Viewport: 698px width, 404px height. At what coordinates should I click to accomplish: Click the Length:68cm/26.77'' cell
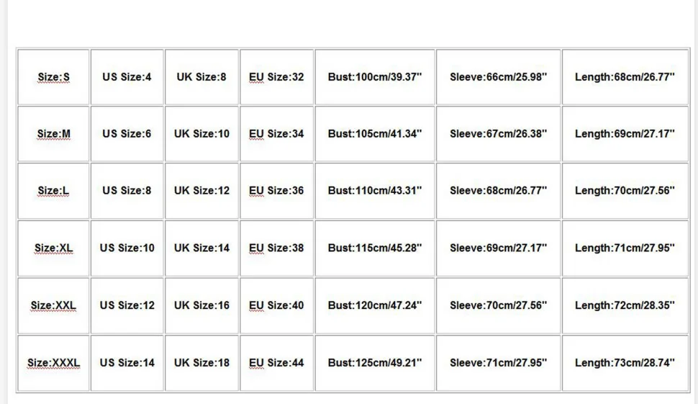(x=625, y=77)
